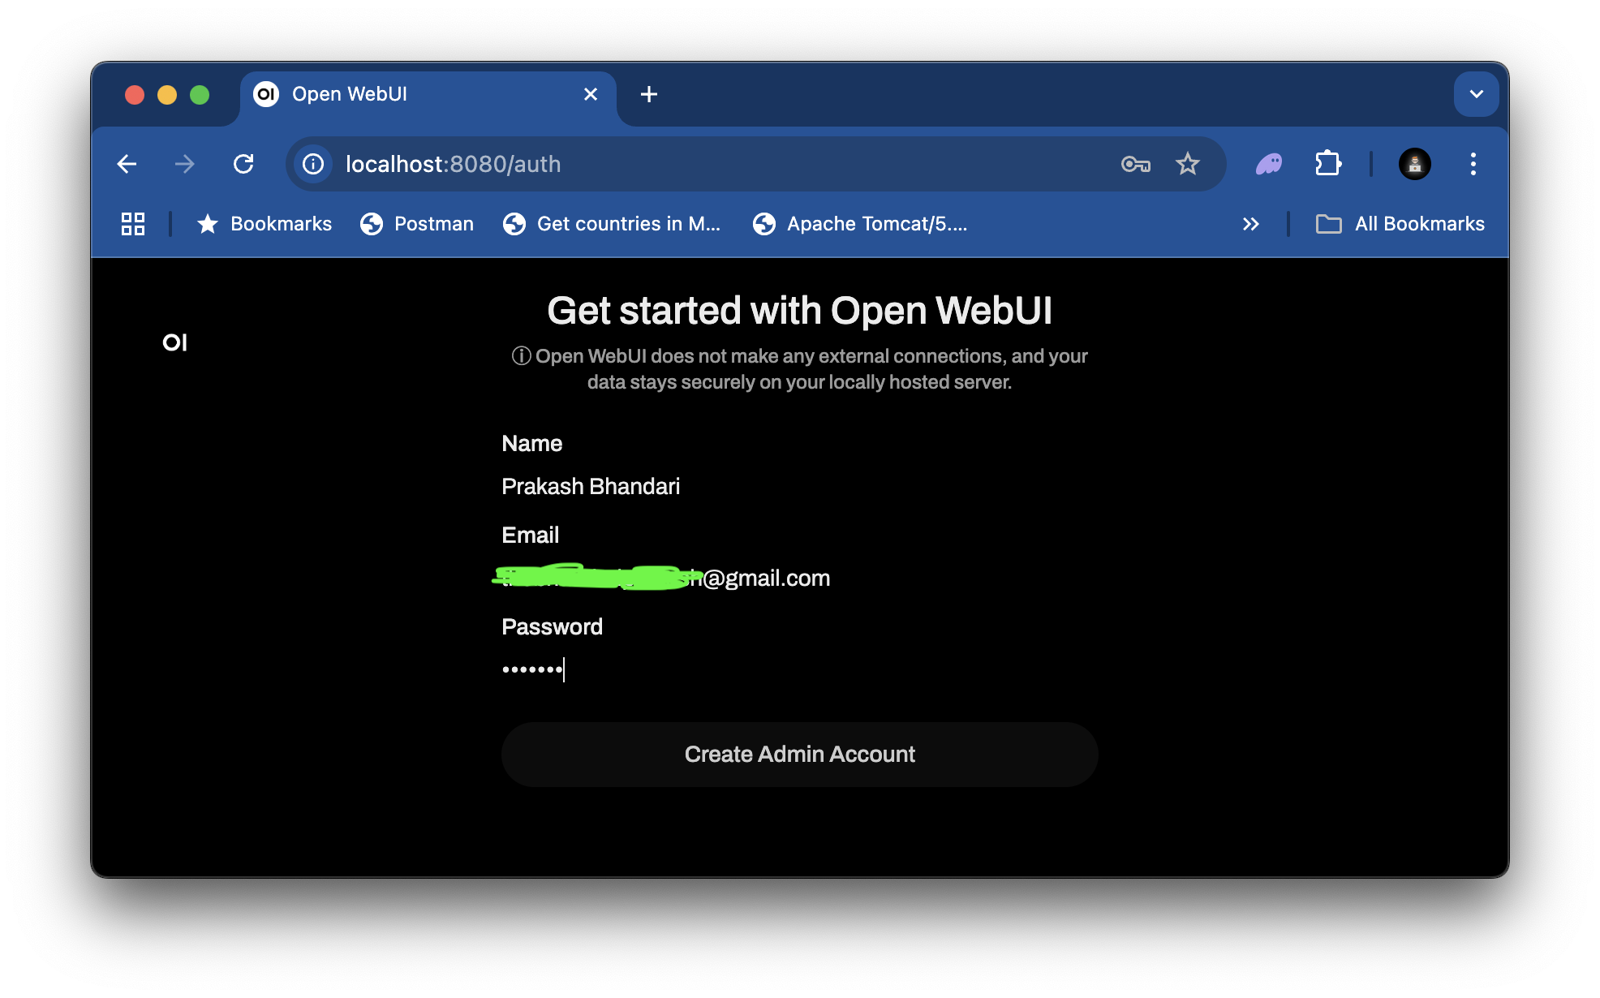This screenshot has height=998, width=1600.
Task: Click the Get started with Open WebUI heading
Action: [x=799, y=311]
